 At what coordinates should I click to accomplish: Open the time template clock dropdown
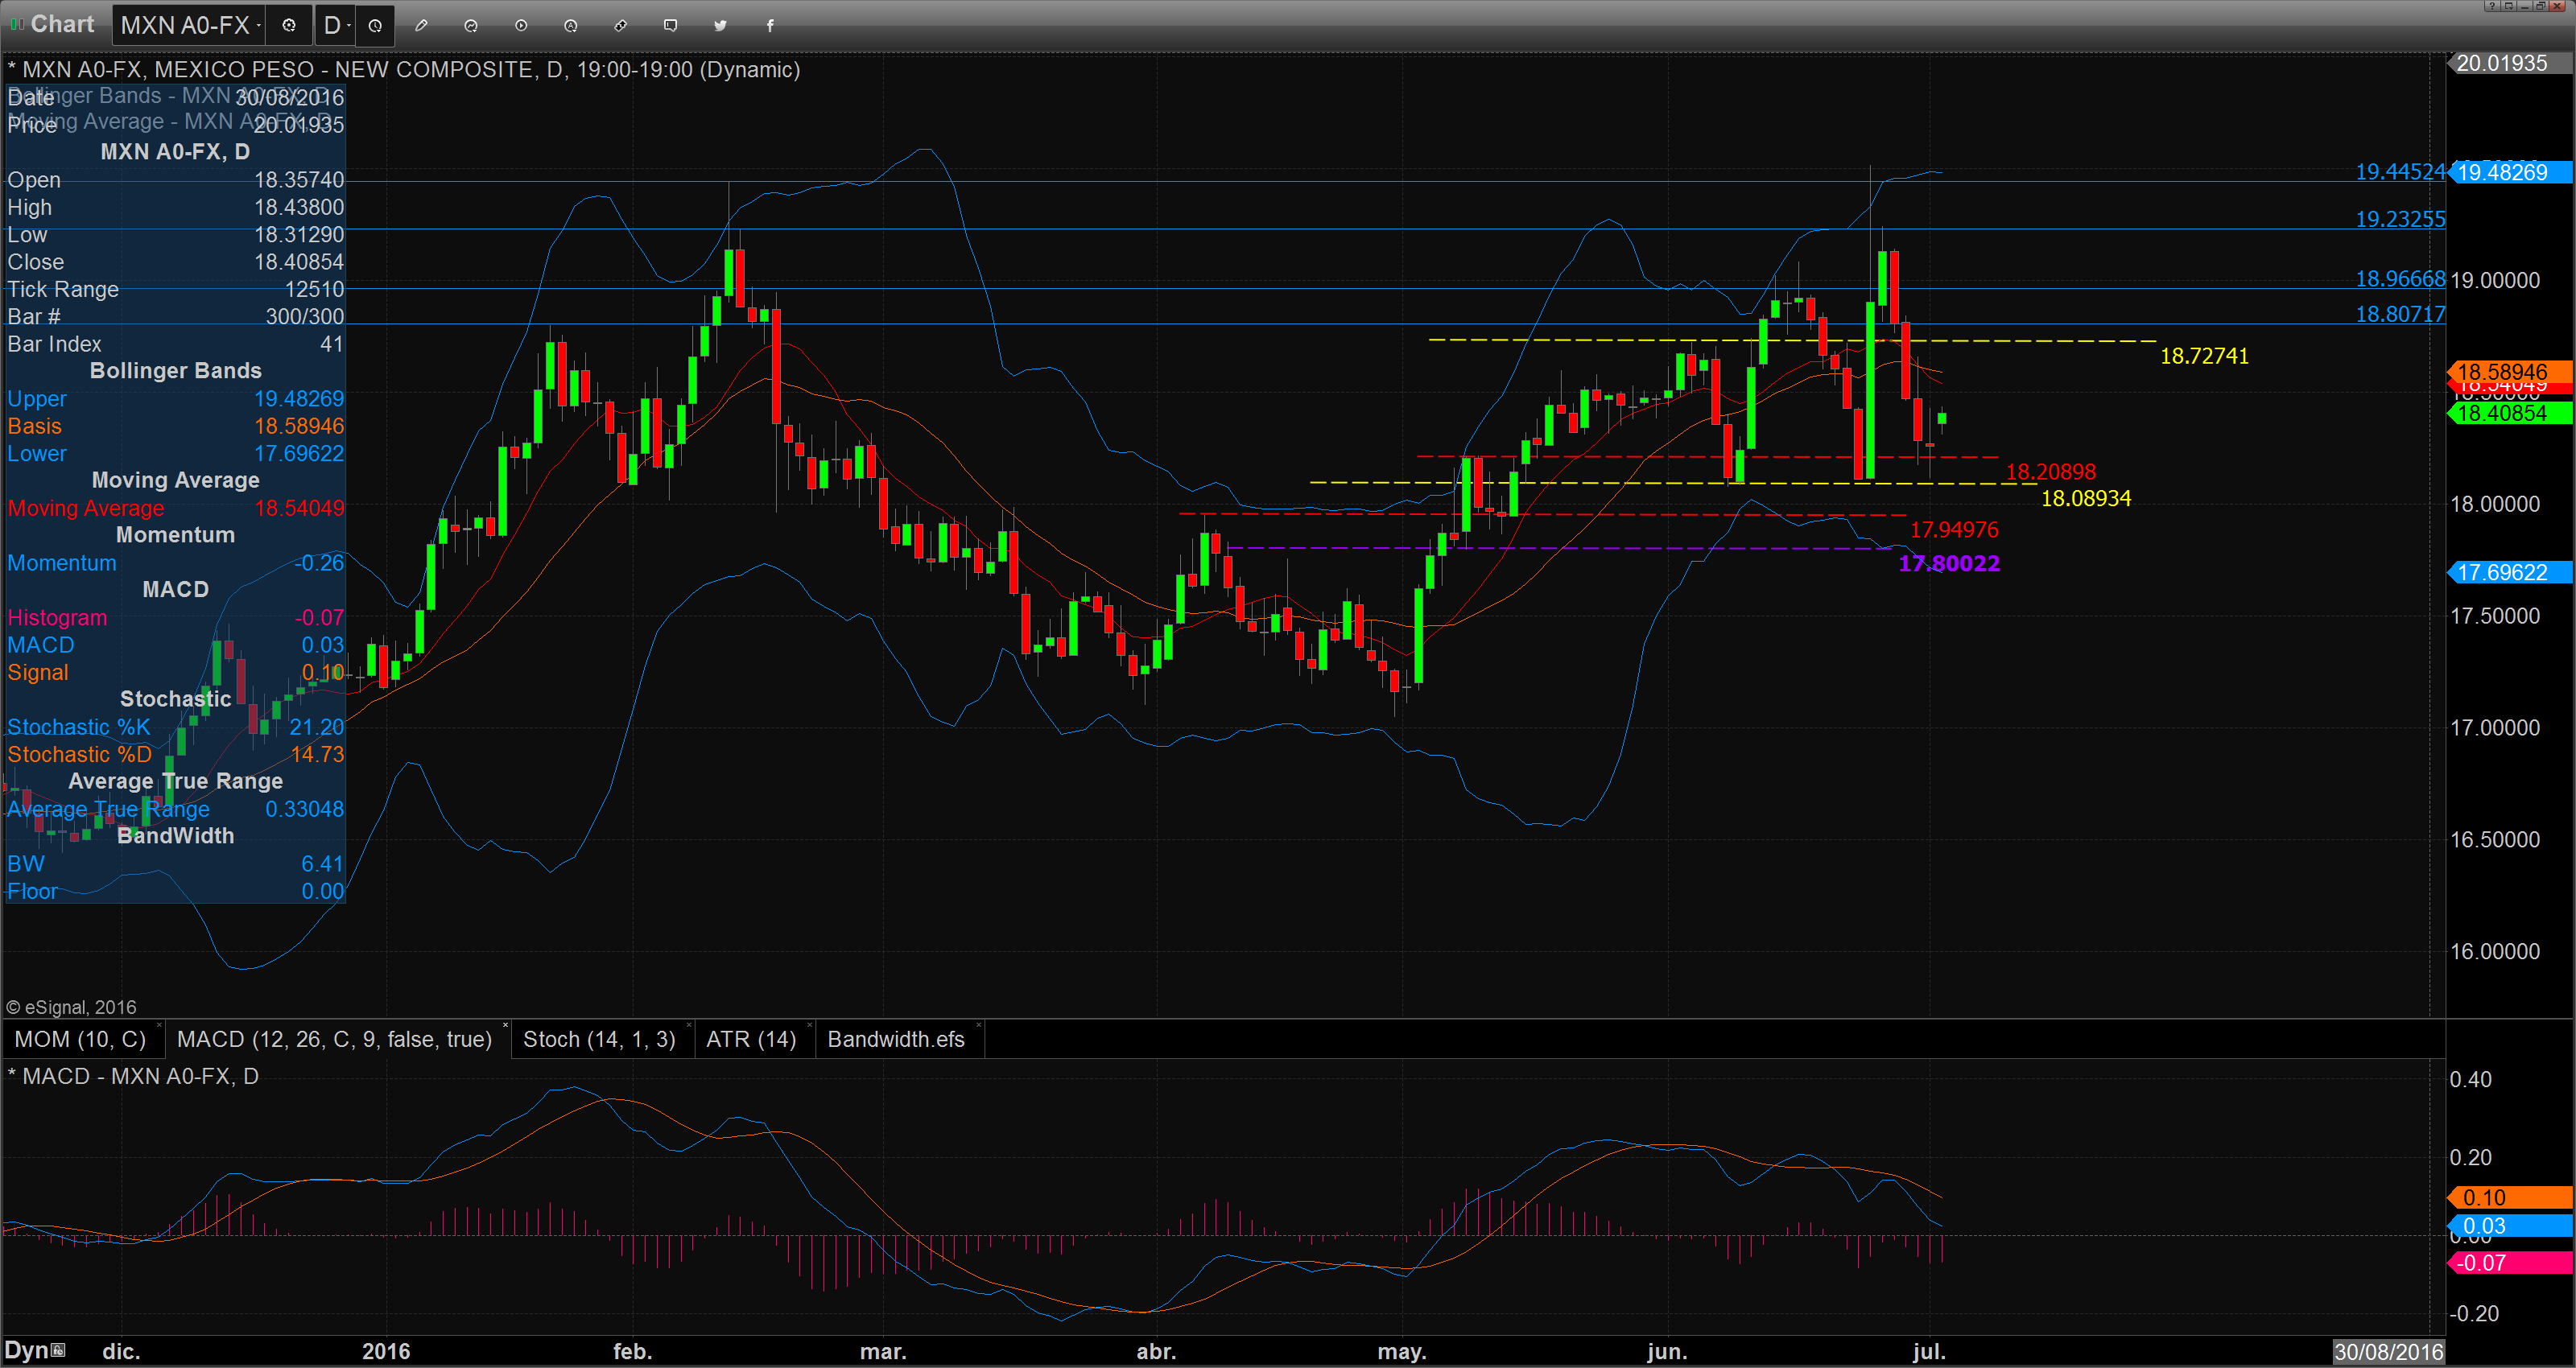click(x=375, y=26)
